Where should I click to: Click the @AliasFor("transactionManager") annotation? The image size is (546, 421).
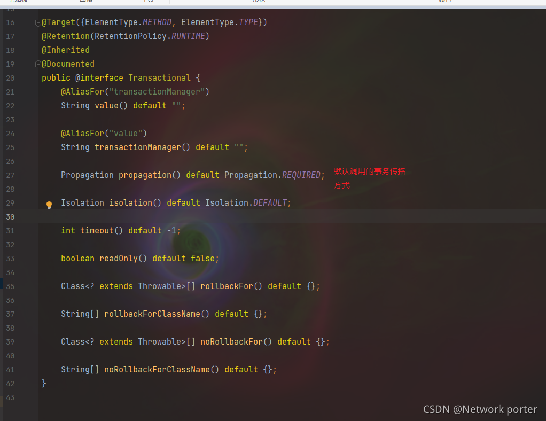135,91
